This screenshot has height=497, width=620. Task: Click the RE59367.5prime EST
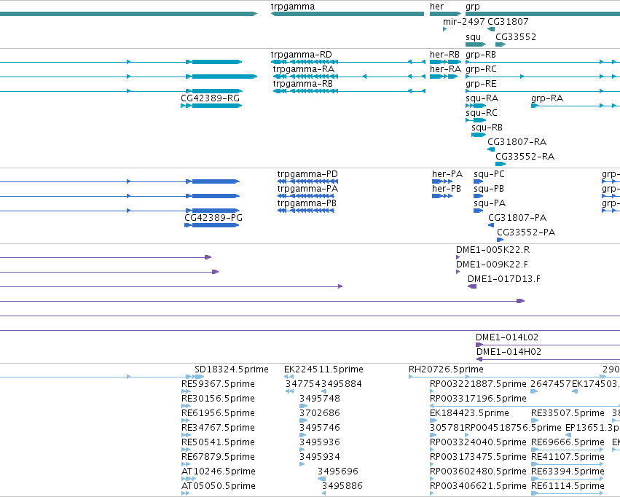click(186, 391)
